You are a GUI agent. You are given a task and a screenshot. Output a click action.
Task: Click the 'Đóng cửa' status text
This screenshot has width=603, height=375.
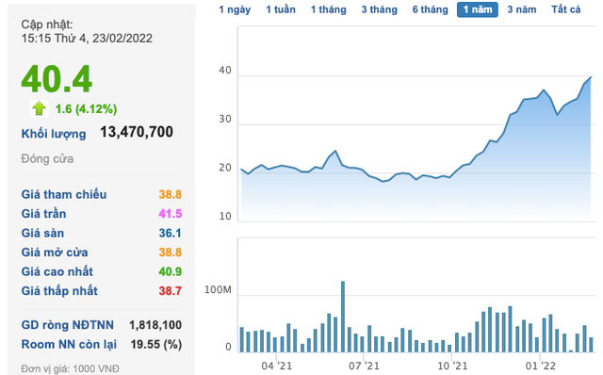tap(47, 159)
